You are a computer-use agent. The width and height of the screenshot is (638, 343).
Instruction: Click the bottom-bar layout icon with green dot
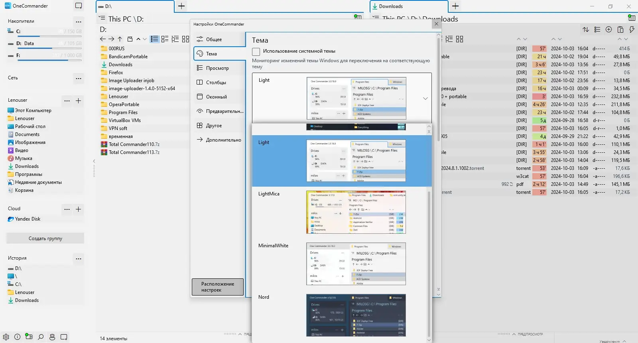[x=29, y=337]
